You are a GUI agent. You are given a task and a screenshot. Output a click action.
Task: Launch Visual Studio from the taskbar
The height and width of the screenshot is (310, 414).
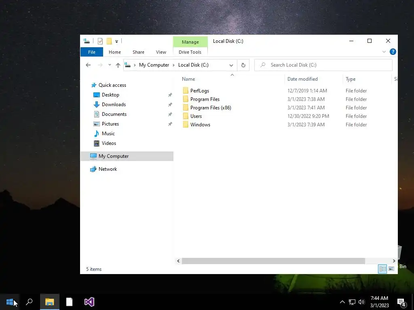[89, 302]
